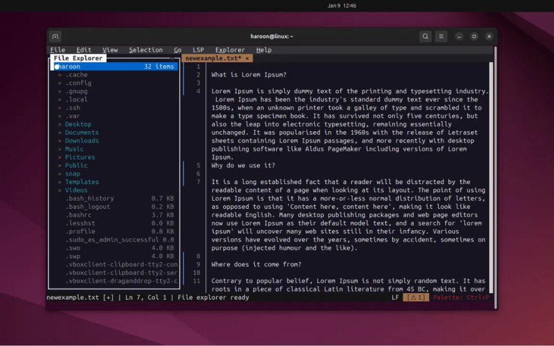The image size is (554, 346).
Task: Click the warning count indicator in the status bar
Action: [417, 298]
